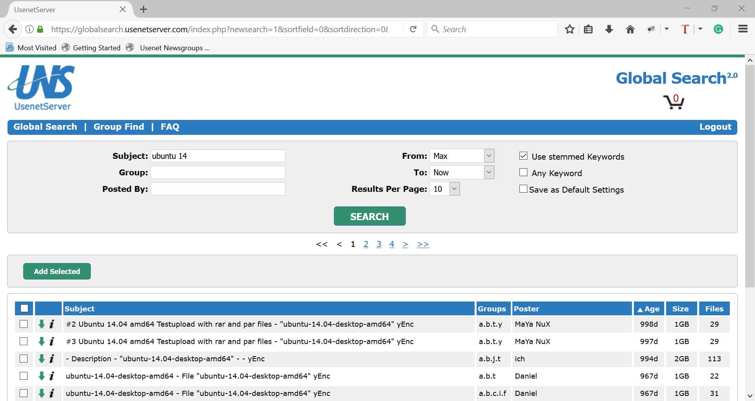Bookmark this page with the star icon
The height and width of the screenshot is (401, 755).
pos(569,29)
